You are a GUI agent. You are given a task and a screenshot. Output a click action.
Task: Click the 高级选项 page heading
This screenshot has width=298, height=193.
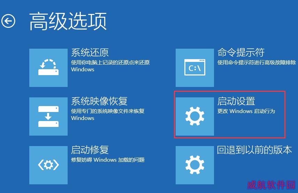coord(68,21)
